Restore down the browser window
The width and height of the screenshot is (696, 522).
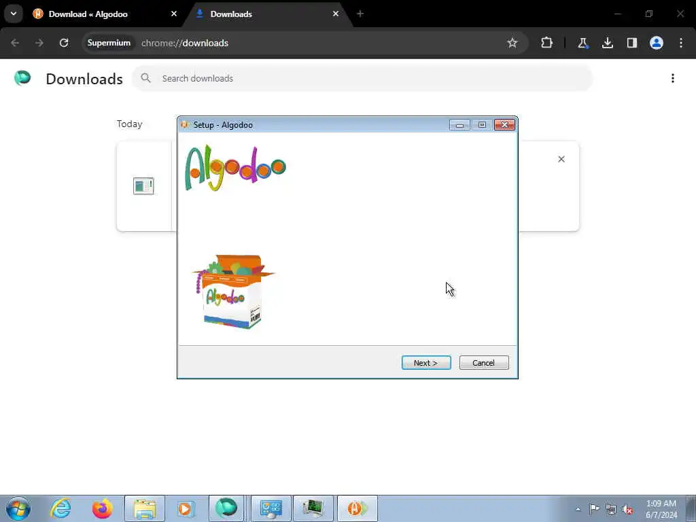649,14
